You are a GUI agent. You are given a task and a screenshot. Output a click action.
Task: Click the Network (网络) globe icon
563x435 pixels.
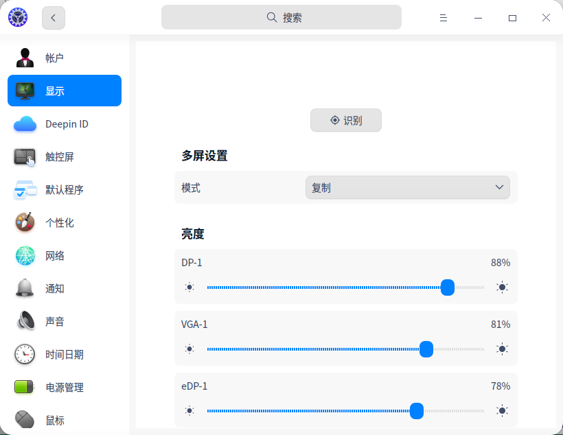25,256
